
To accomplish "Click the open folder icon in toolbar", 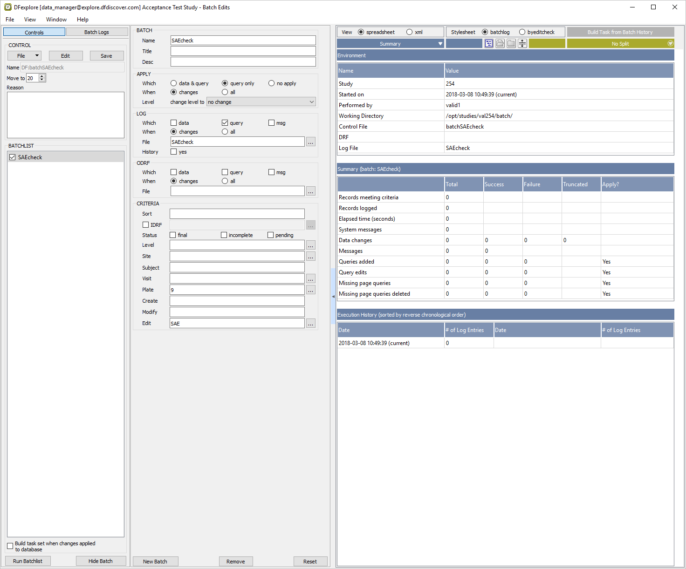I will click(500, 44).
